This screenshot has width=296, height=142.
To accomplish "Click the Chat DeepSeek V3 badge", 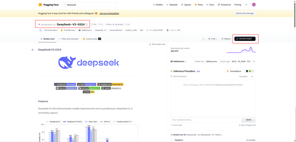I will click(x=87, y=84).
